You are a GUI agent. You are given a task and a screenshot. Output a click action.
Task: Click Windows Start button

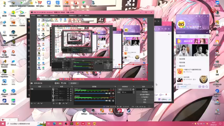(3, 123)
